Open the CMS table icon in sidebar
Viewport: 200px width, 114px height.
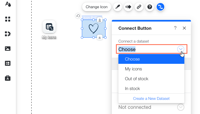8,63
